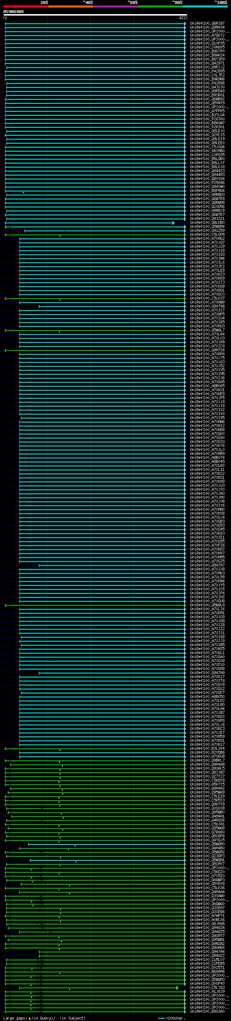
Task: Select hit label UniRef100_Q8LKB0
Action: (207, 222)
